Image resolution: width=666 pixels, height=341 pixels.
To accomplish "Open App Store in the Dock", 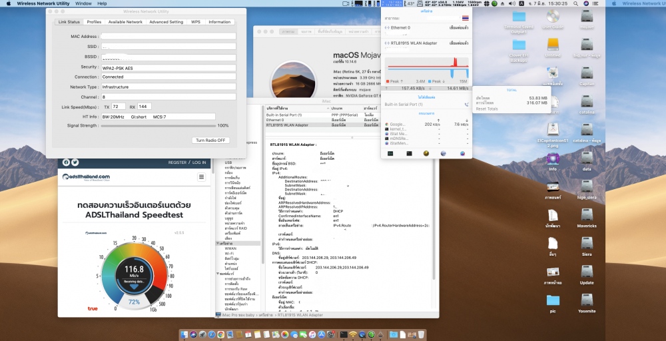I will pos(322,334).
